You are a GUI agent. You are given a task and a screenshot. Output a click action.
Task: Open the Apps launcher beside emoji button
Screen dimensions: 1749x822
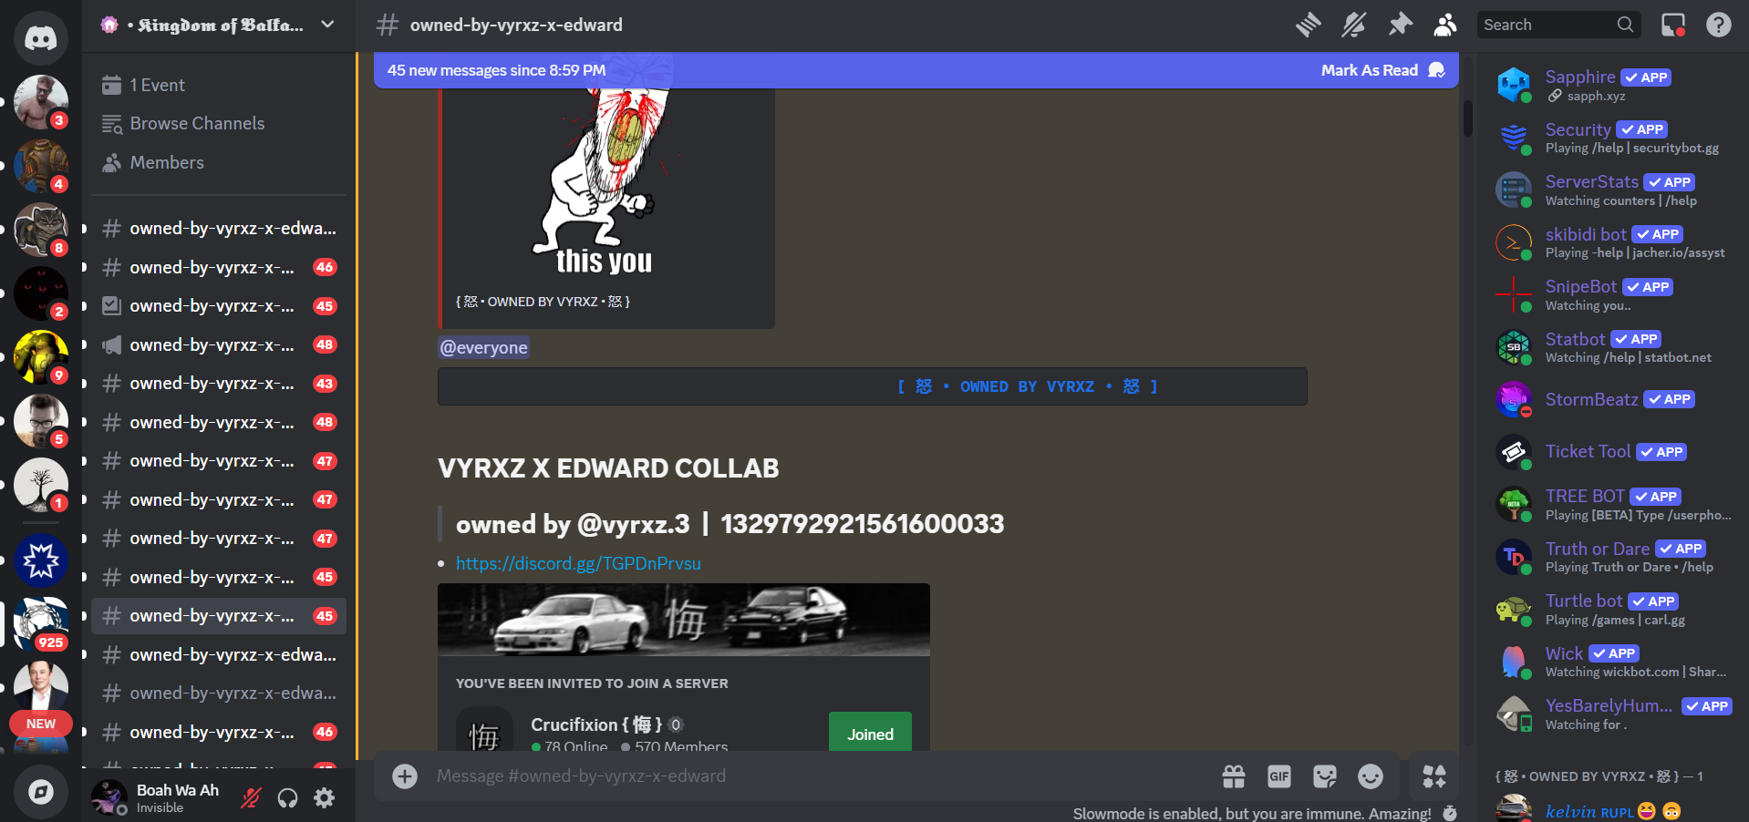[x=1433, y=776]
